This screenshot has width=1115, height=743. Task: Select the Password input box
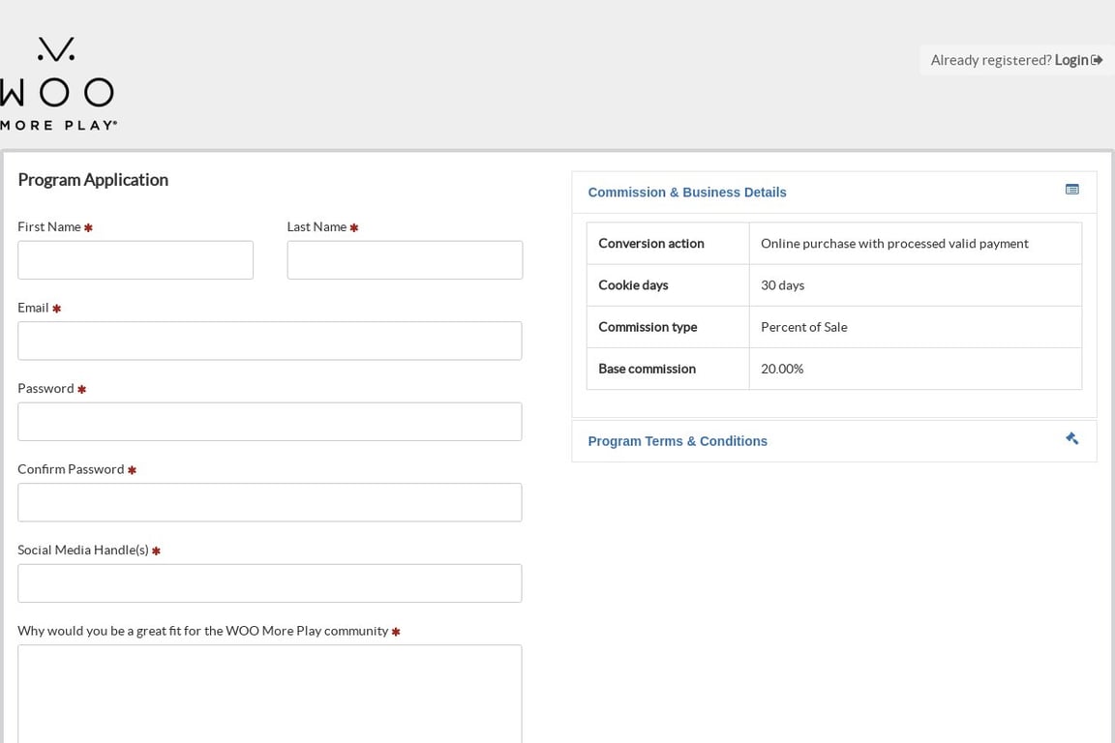269,423
